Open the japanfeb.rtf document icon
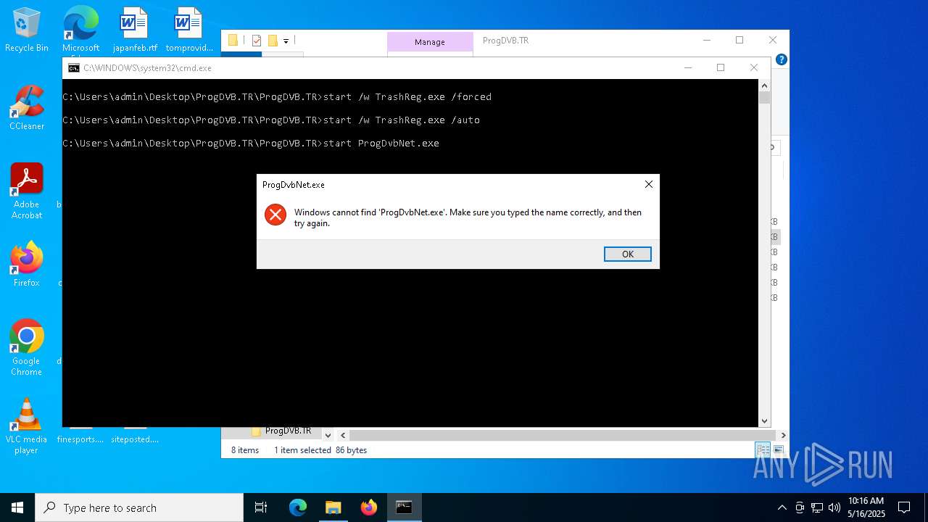This screenshot has height=522, width=928. pyautogui.click(x=135, y=30)
